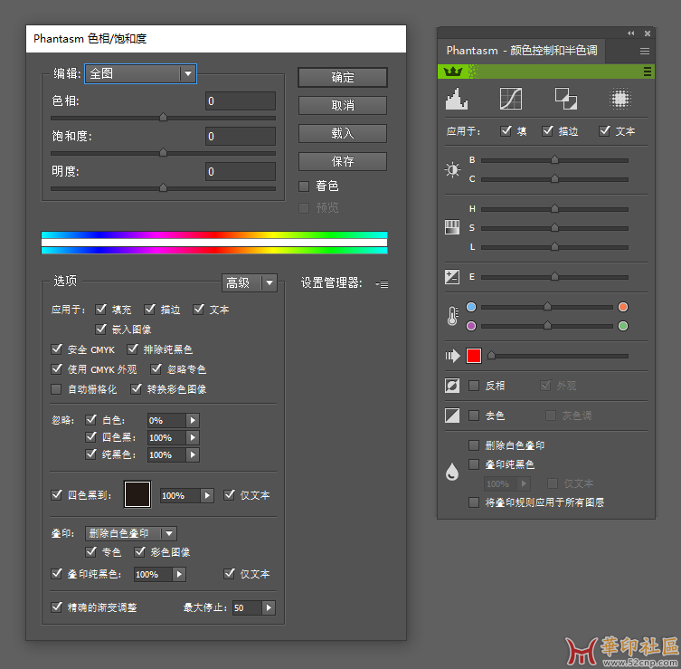The width and height of the screenshot is (681, 669).
Task: Click the exposure plus/minus icon
Action: click(x=452, y=277)
